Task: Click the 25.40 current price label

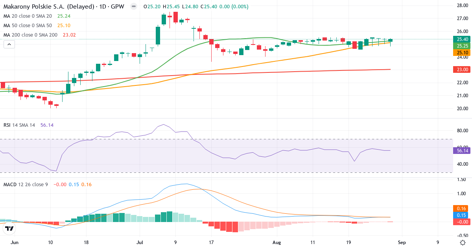Action: pos(462,39)
